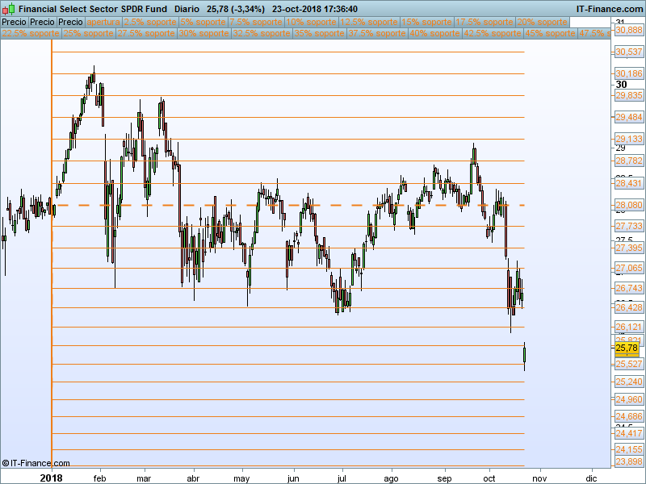Click the 'Diario' timeframe text in header
The width and height of the screenshot is (646, 484).
point(187,9)
